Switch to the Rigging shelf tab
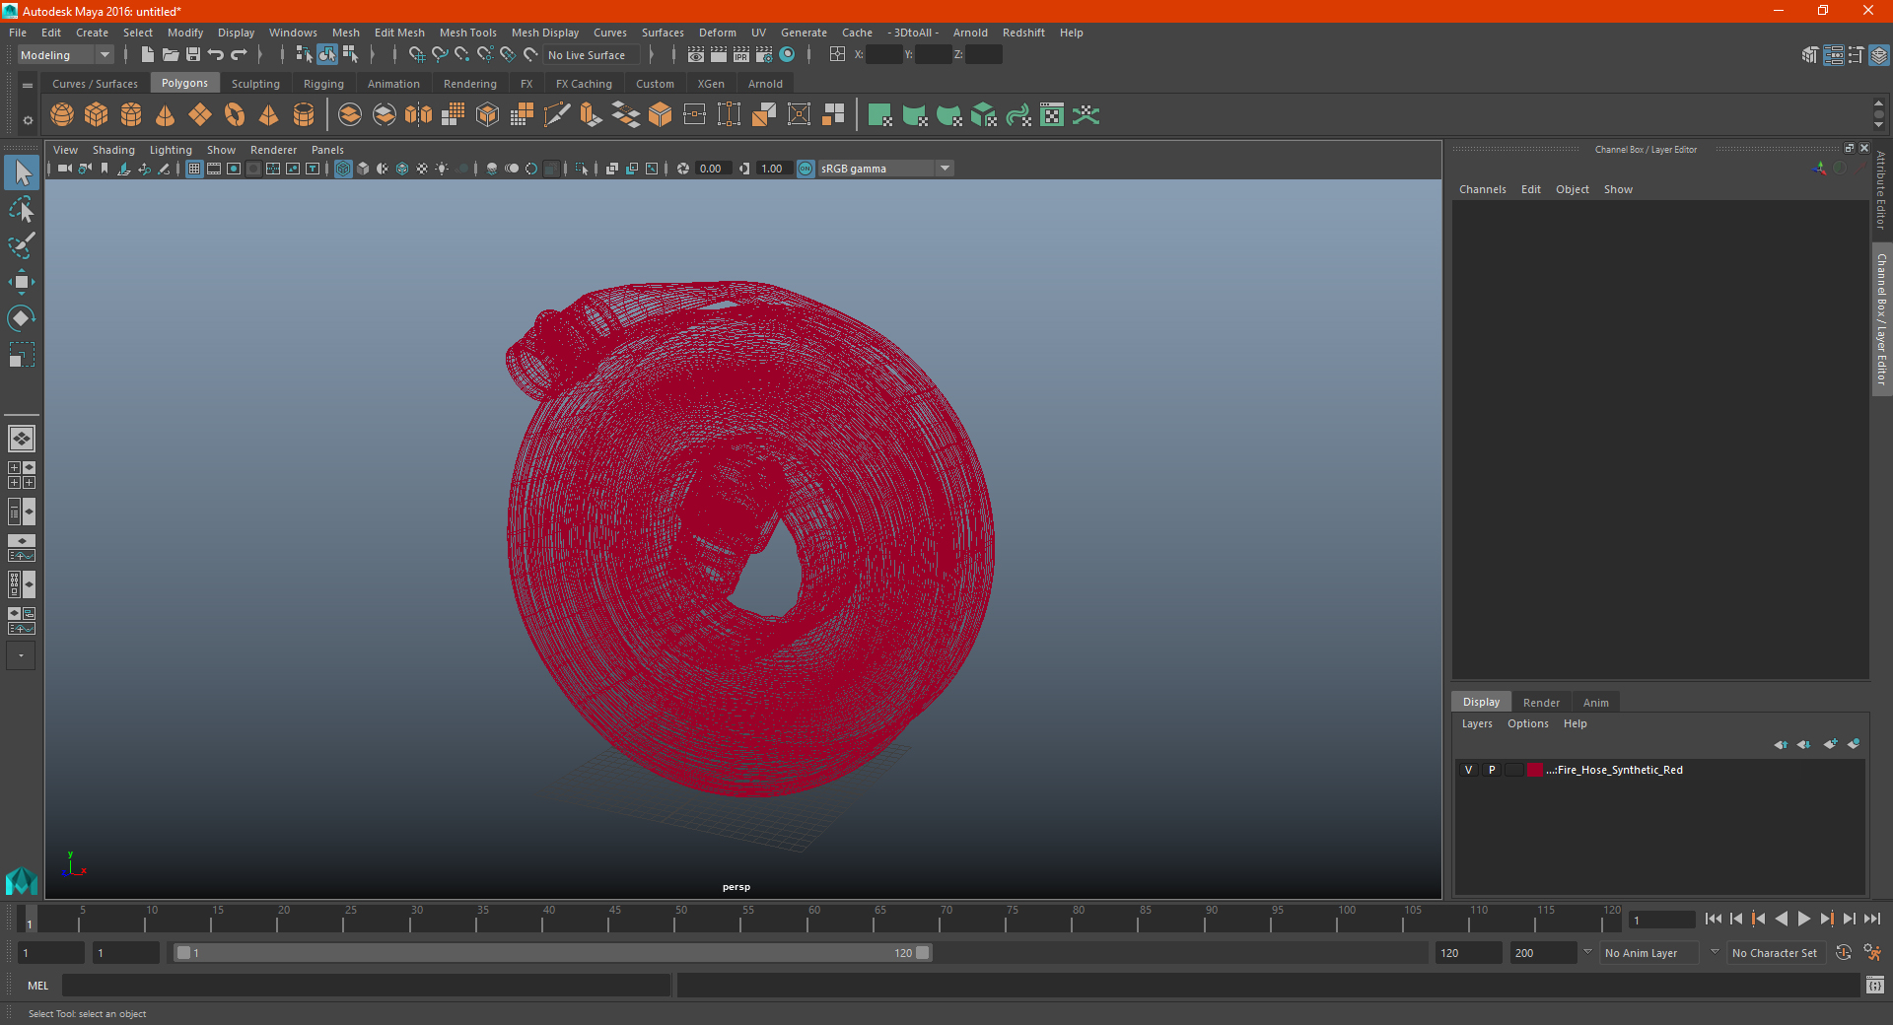Image resolution: width=1893 pixels, height=1025 pixels. click(323, 84)
